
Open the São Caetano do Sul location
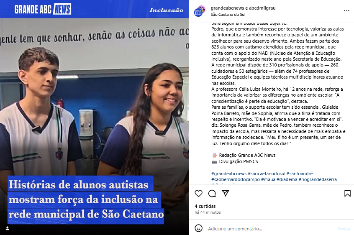point(228,15)
